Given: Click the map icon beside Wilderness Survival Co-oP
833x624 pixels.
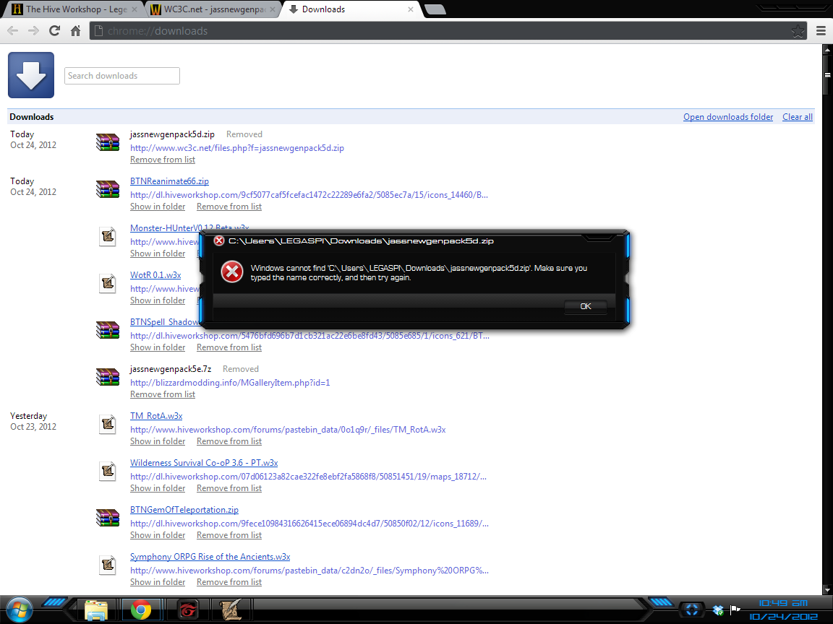Looking at the screenshot, I should tap(108, 471).
